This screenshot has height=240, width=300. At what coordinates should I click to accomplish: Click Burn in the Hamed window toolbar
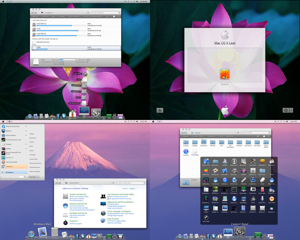pos(221,136)
